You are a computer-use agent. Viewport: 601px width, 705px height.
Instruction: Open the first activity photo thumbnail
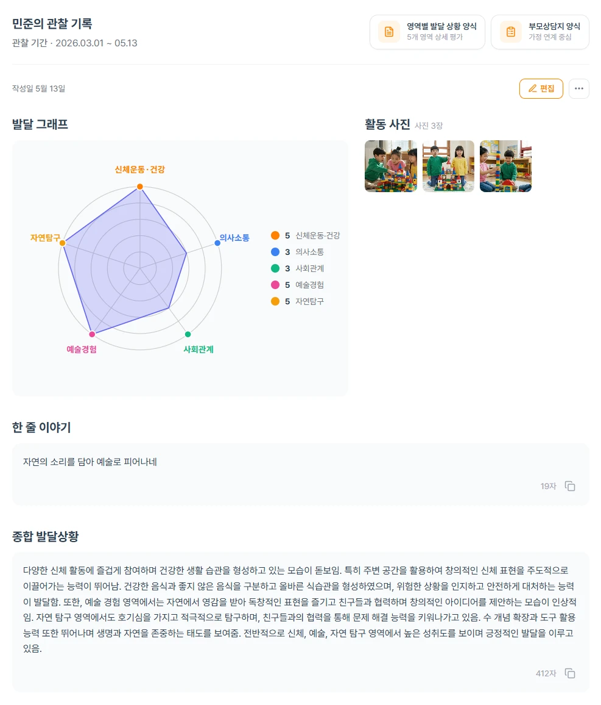tap(391, 166)
